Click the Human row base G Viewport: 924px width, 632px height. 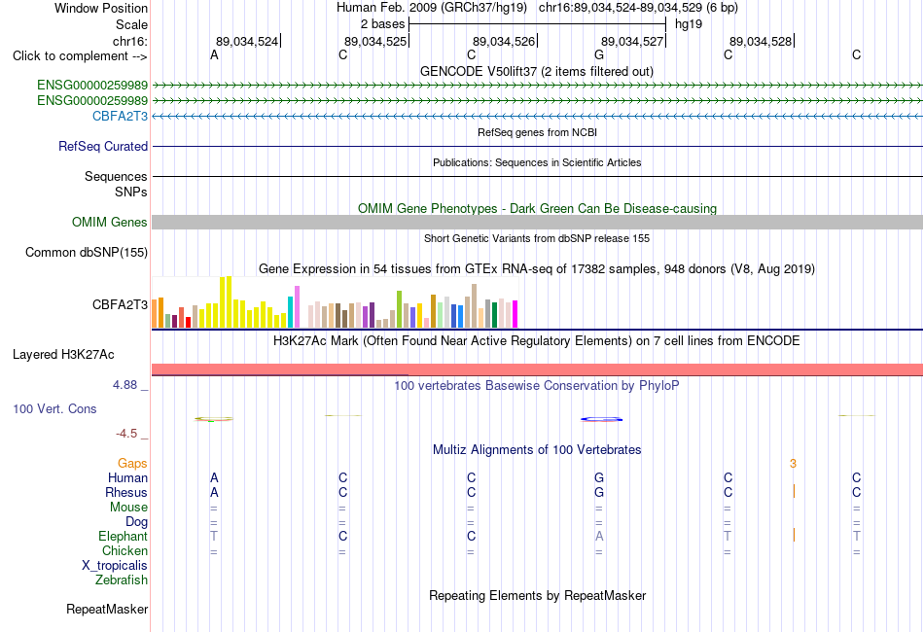coord(599,477)
